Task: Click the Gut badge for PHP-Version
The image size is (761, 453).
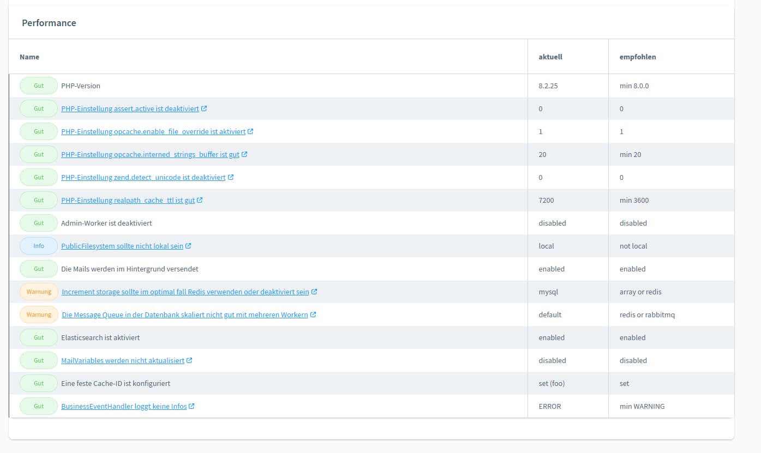Action: click(39, 86)
